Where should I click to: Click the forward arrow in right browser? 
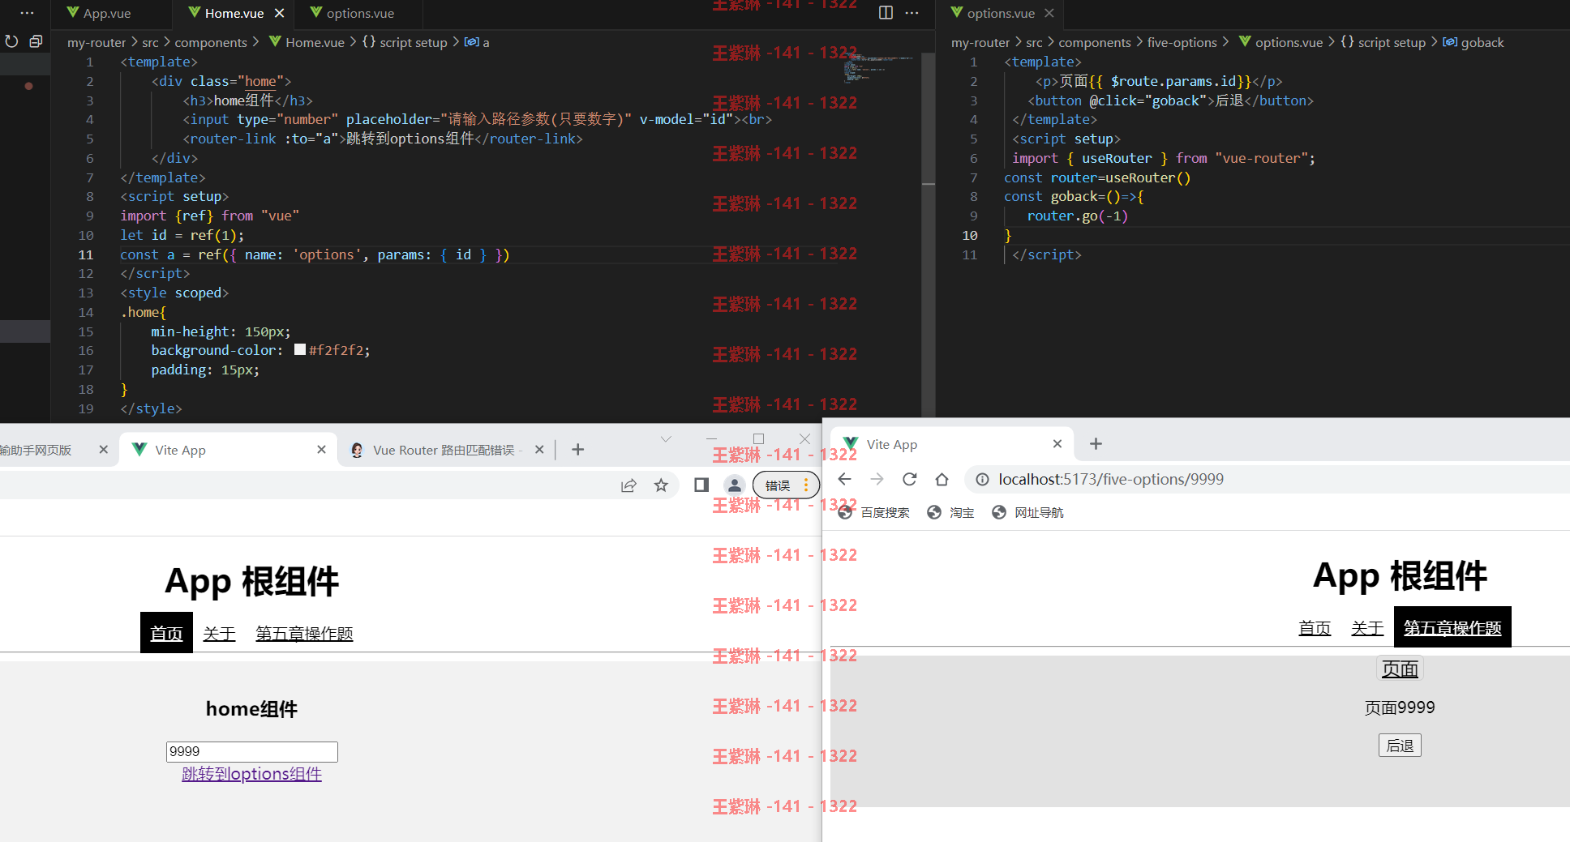877,479
